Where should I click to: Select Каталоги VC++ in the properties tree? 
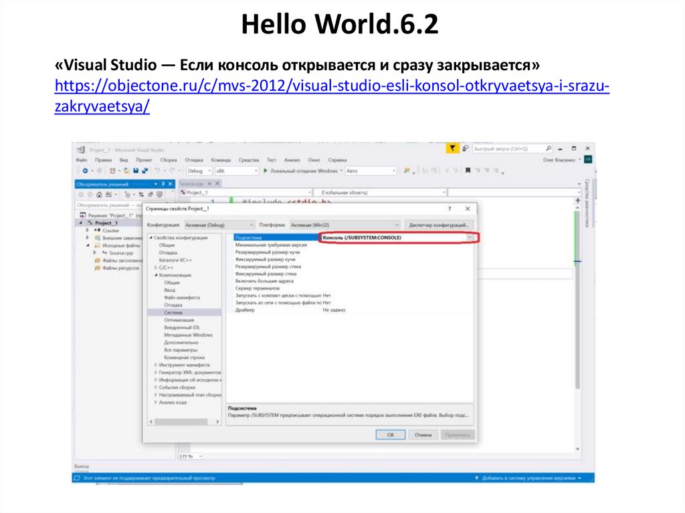click(x=175, y=260)
